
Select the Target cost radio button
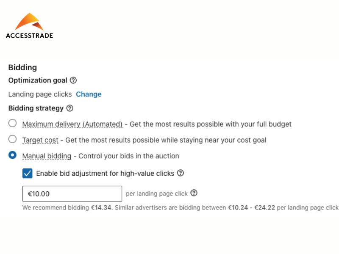coord(13,139)
